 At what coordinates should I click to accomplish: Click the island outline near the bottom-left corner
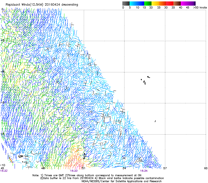point(21,157)
